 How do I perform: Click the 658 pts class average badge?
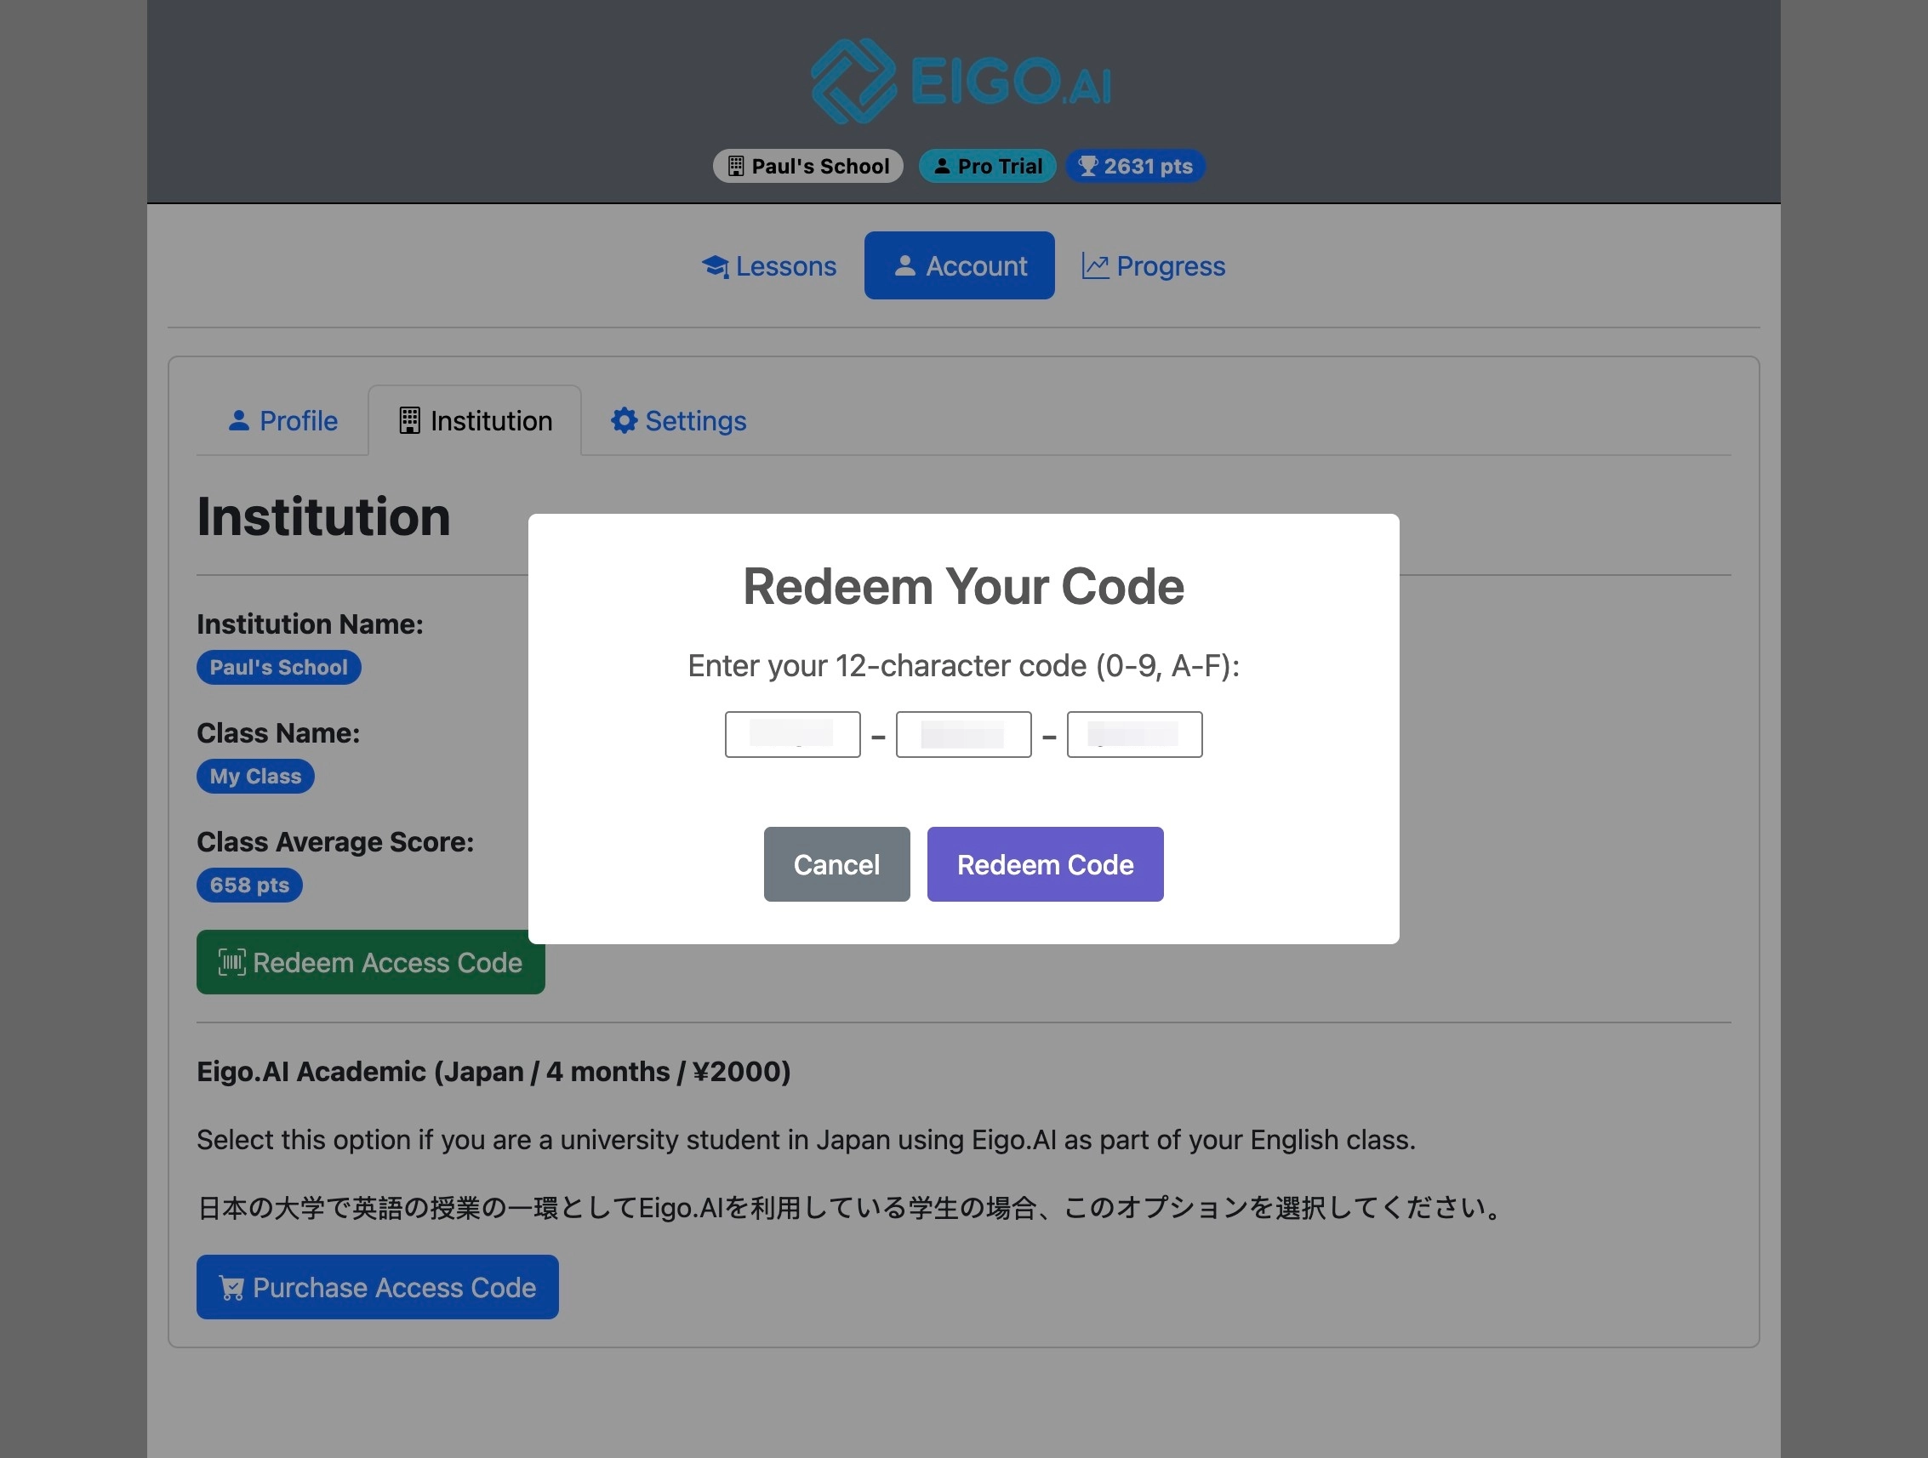coord(249,886)
